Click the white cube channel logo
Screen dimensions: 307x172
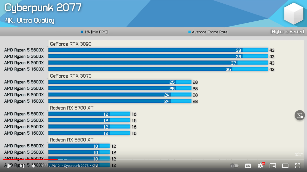pyautogui.click(x=294, y=13)
